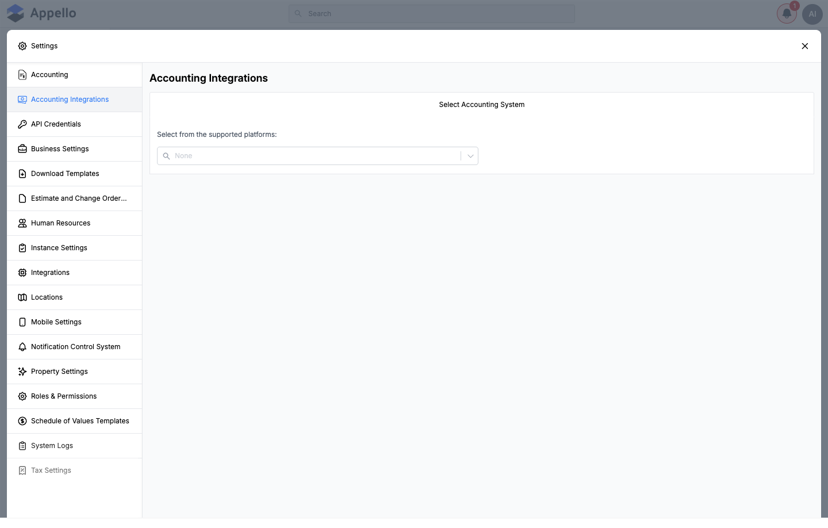Screen dimensions: 828x528
Task: Open the notifications bell in header
Action: tap(787, 14)
